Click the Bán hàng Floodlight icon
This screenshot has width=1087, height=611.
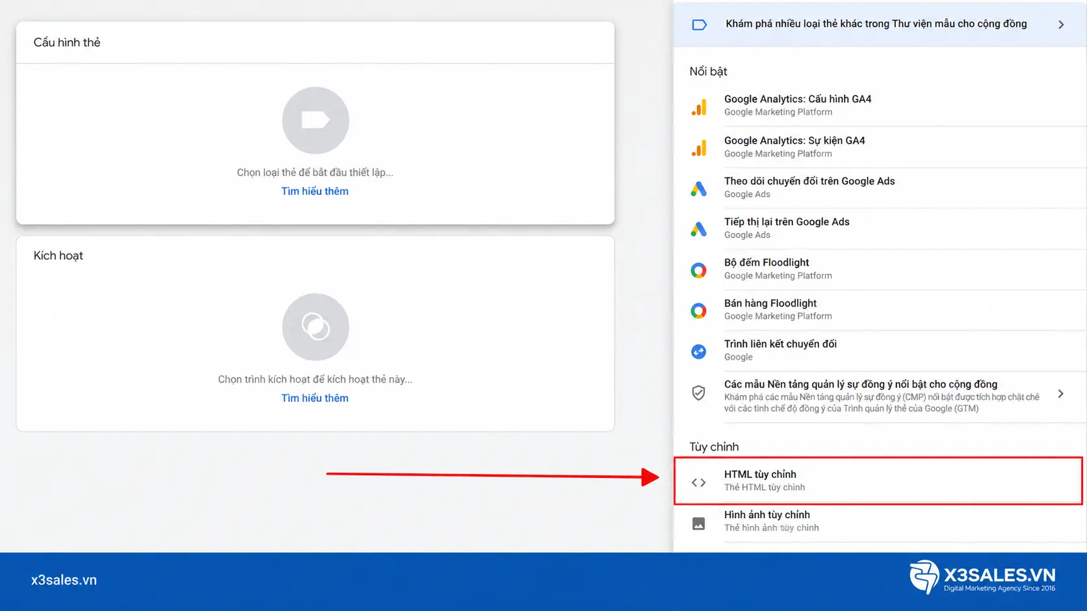699,311
